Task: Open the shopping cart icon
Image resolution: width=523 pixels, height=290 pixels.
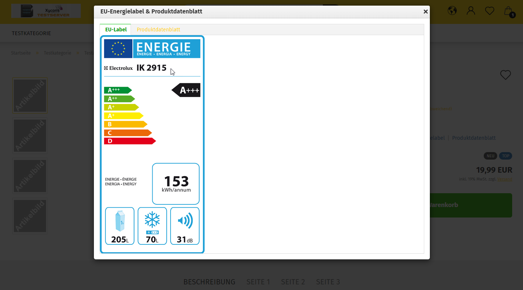Action: point(508,11)
